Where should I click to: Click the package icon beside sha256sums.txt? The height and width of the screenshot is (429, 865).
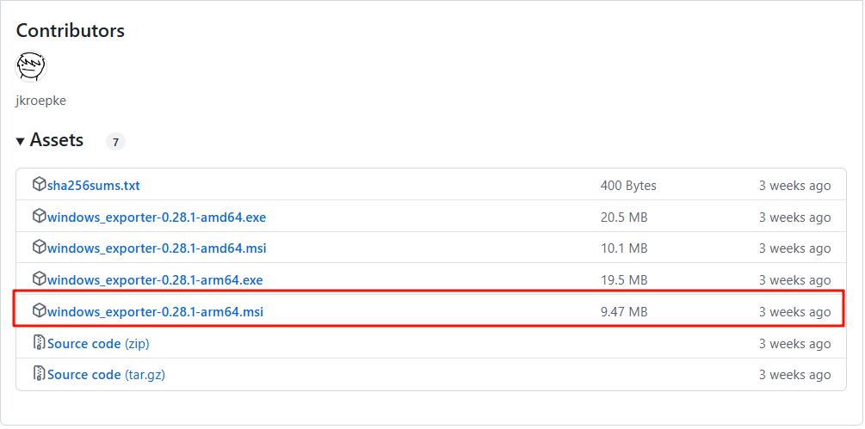coord(39,185)
